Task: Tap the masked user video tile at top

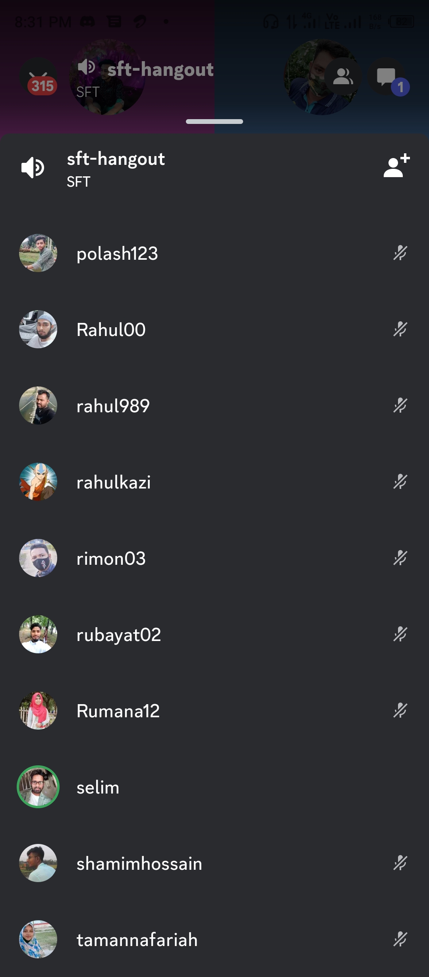Action: pos(322,77)
